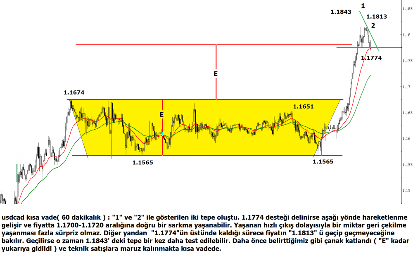Image resolution: width=413 pixels, height=258 pixels.
Task: Select the 1,155 price axis tick
Action: [407, 165]
